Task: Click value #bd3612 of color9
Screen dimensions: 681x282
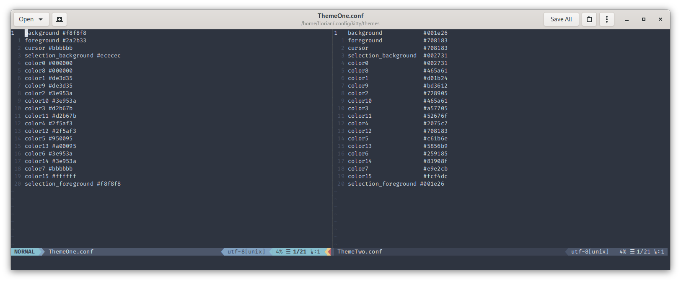Action: 435,86
